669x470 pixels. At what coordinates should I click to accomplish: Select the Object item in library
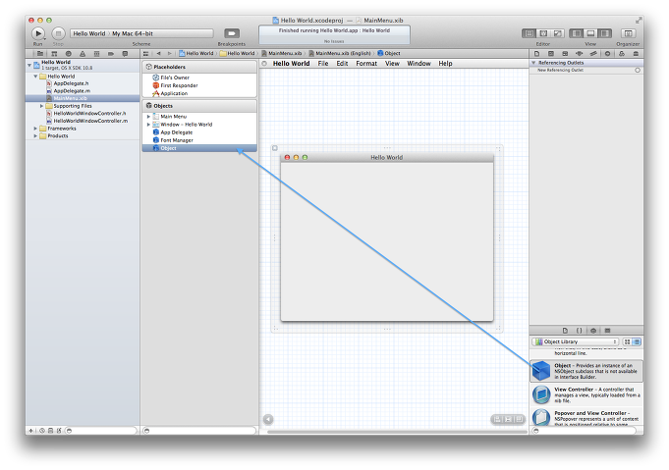pos(586,371)
